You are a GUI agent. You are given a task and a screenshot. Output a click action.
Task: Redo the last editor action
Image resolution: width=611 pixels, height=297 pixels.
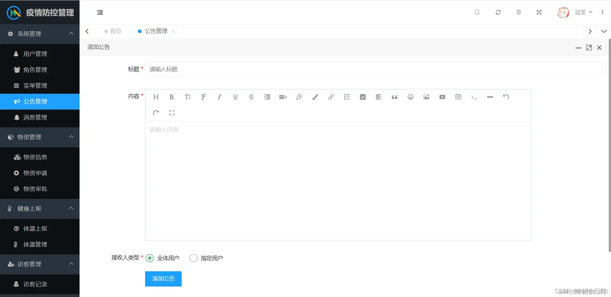[x=156, y=113]
